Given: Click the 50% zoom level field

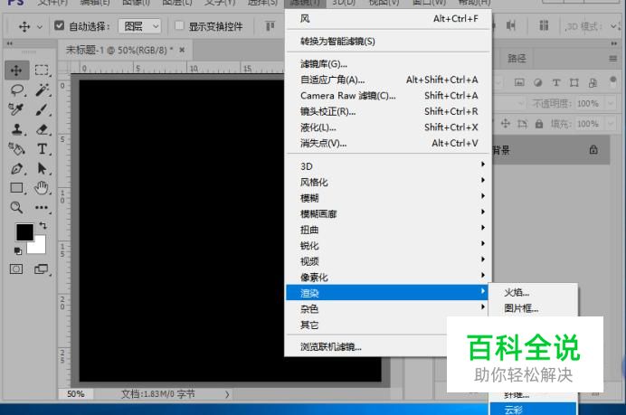Looking at the screenshot, I should point(76,394).
